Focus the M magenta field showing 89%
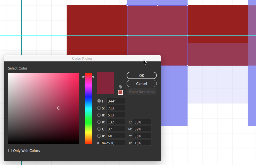The image size is (256, 165). tap(142, 129)
